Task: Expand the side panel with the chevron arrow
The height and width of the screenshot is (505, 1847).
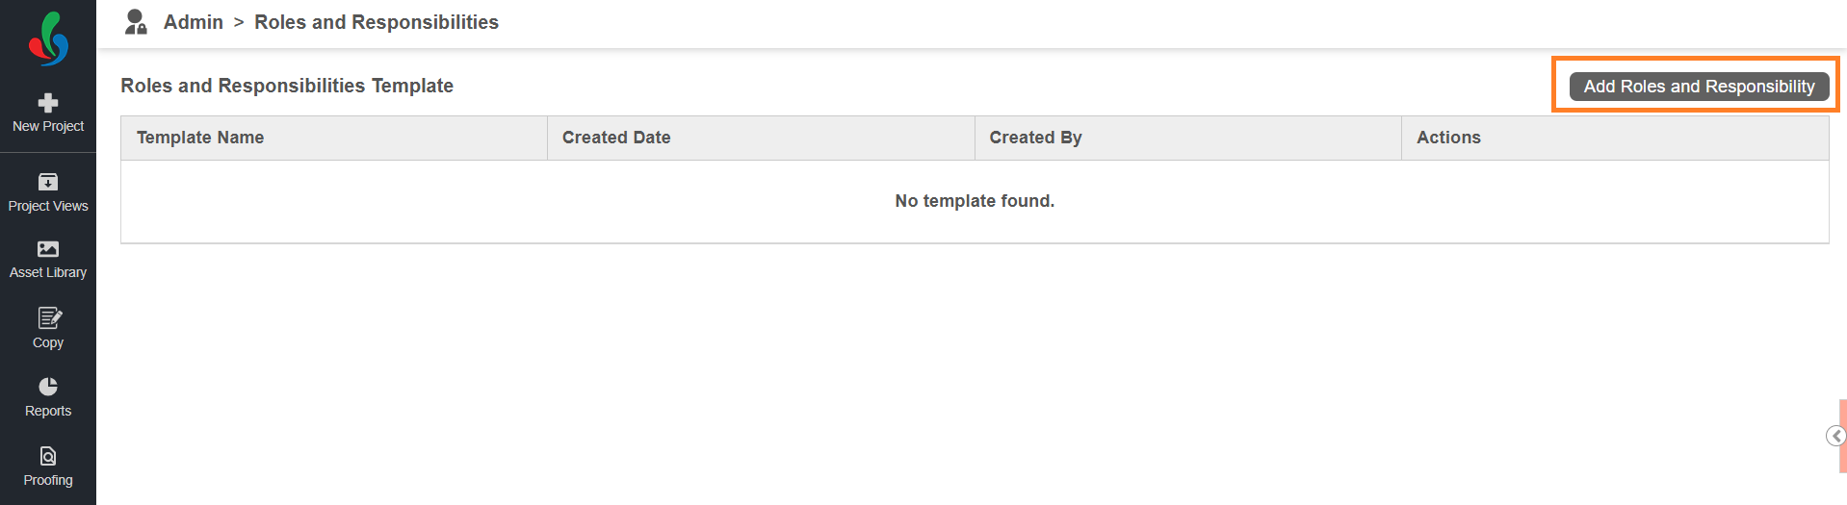Action: [1835, 437]
